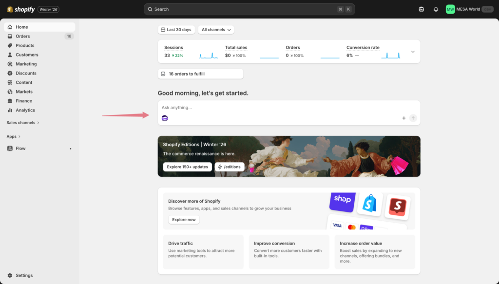The image size is (499, 284).
Task: Open Sidekick from the top bar
Action: [421, 9]
